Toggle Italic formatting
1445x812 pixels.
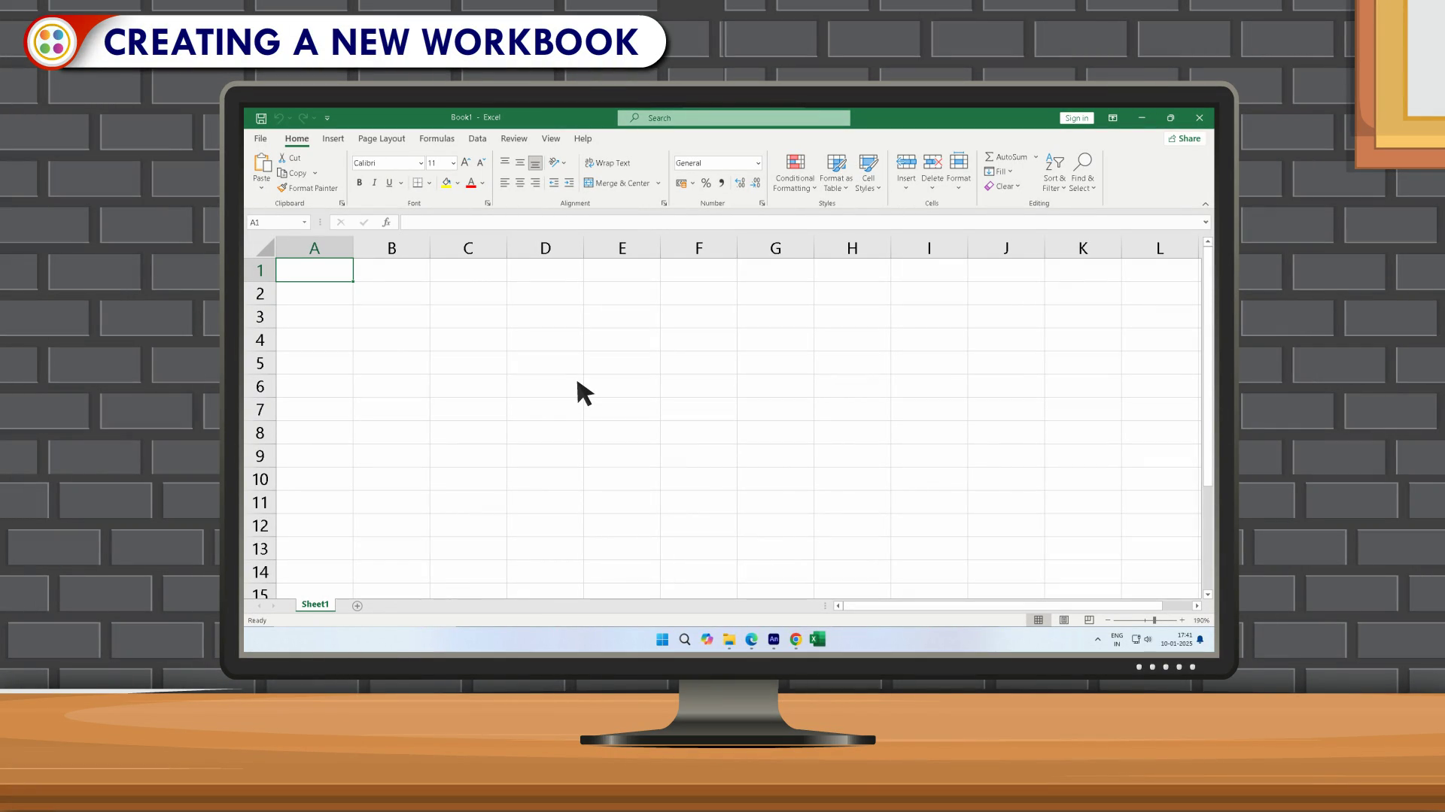[374, 183]
